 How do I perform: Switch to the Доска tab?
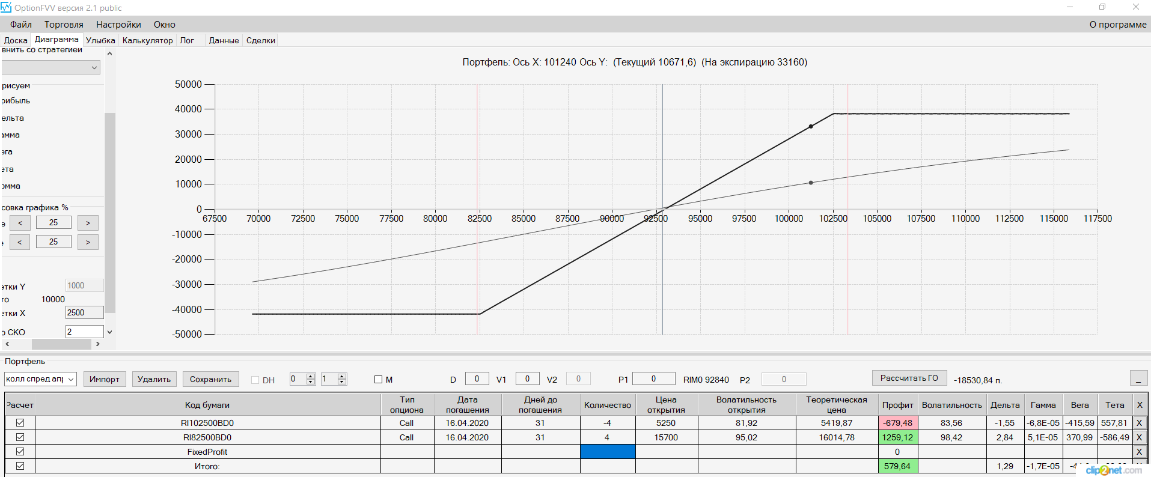click(x=16, y=40)
